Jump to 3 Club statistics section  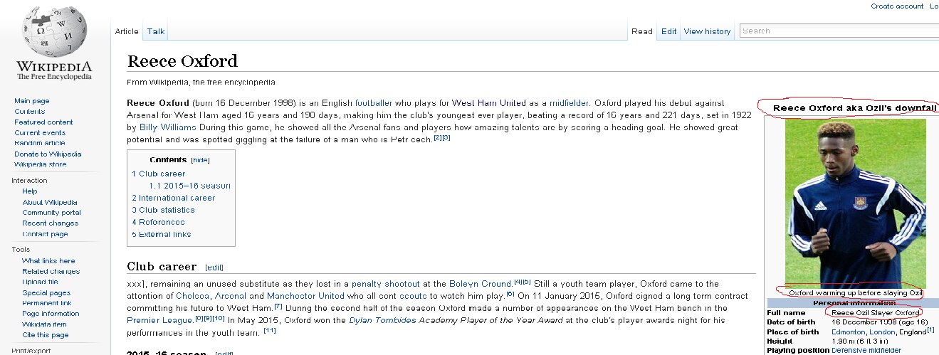pyautogui.click(x=163, y=210)
